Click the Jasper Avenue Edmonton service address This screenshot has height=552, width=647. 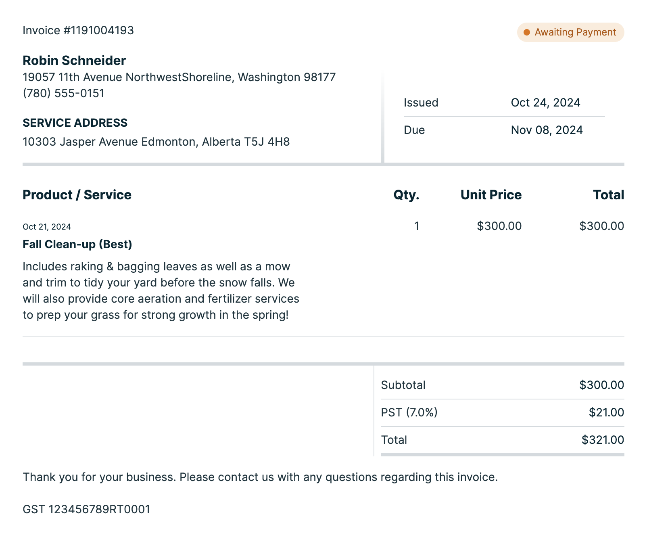(156, 142)
